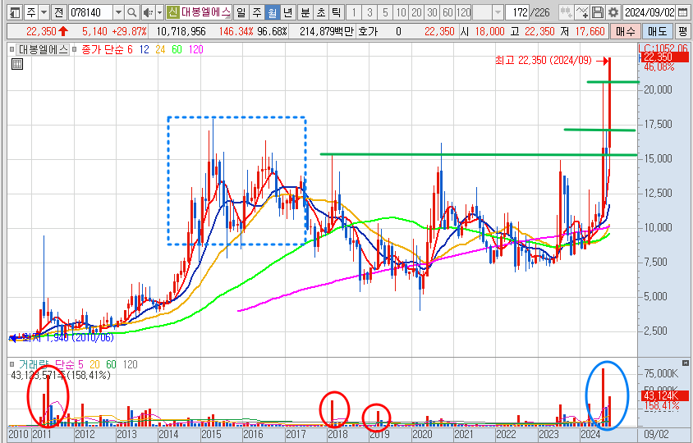Click the 호가 label in quote bar
Screen dimensions: 693x443
(x=368, y=31)
